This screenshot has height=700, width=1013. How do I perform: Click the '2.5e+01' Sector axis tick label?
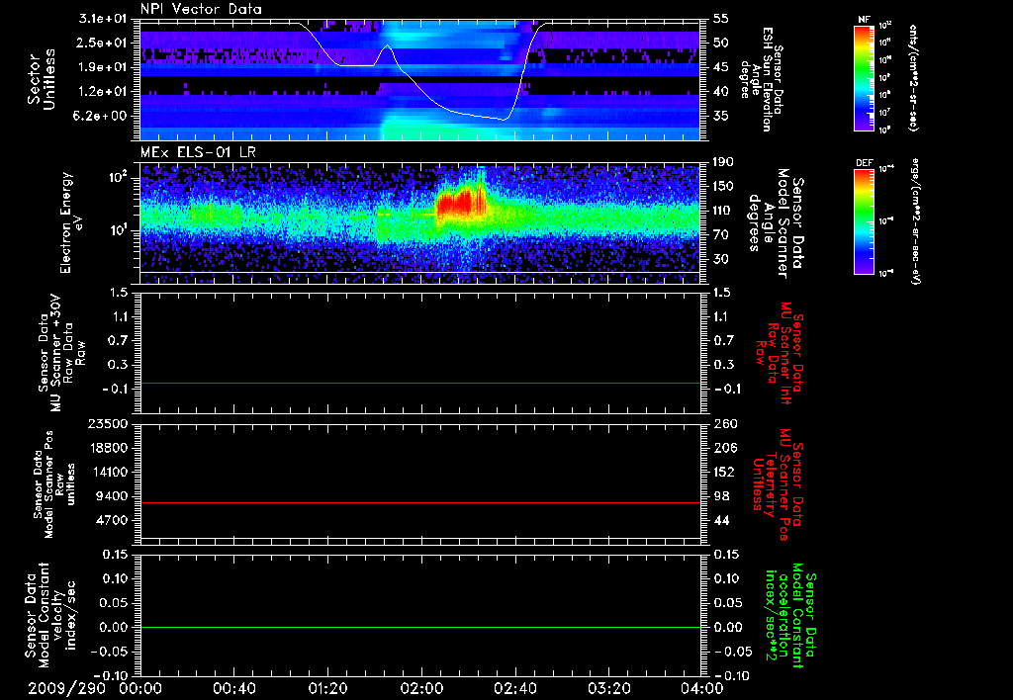coord(100,44)
